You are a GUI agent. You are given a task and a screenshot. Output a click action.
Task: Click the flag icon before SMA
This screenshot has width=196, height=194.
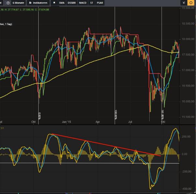[x=54, y=3]
